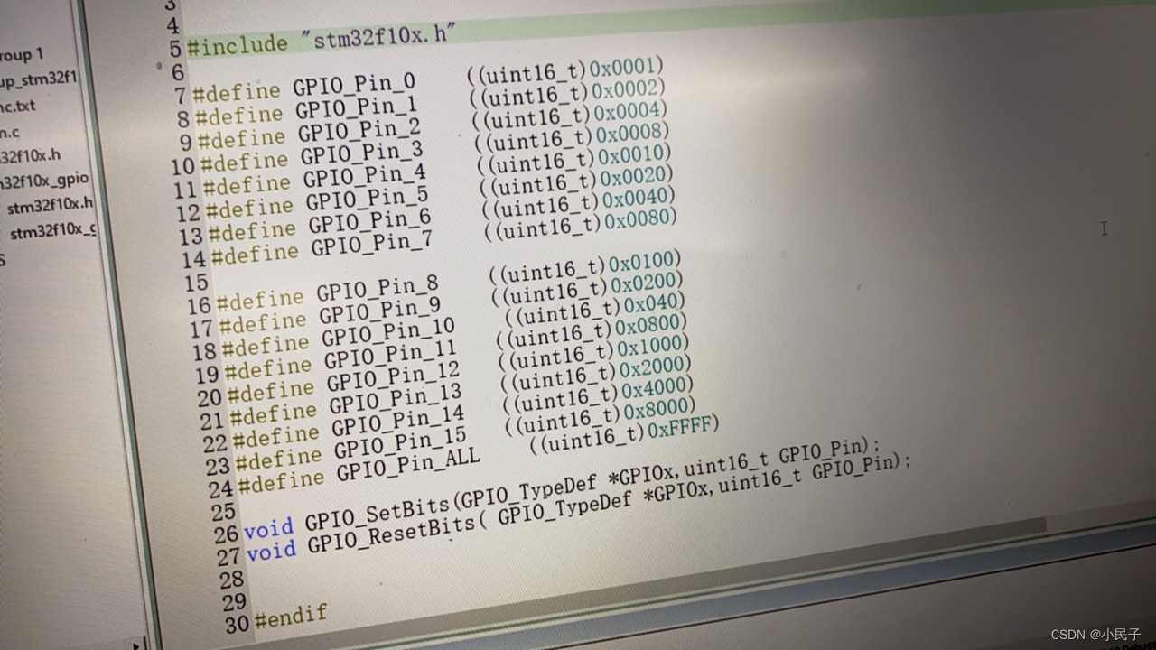This screenshot has height=650, width=1156.
Task: Click the #endif directive on line 30
Action: coord(290,617)
